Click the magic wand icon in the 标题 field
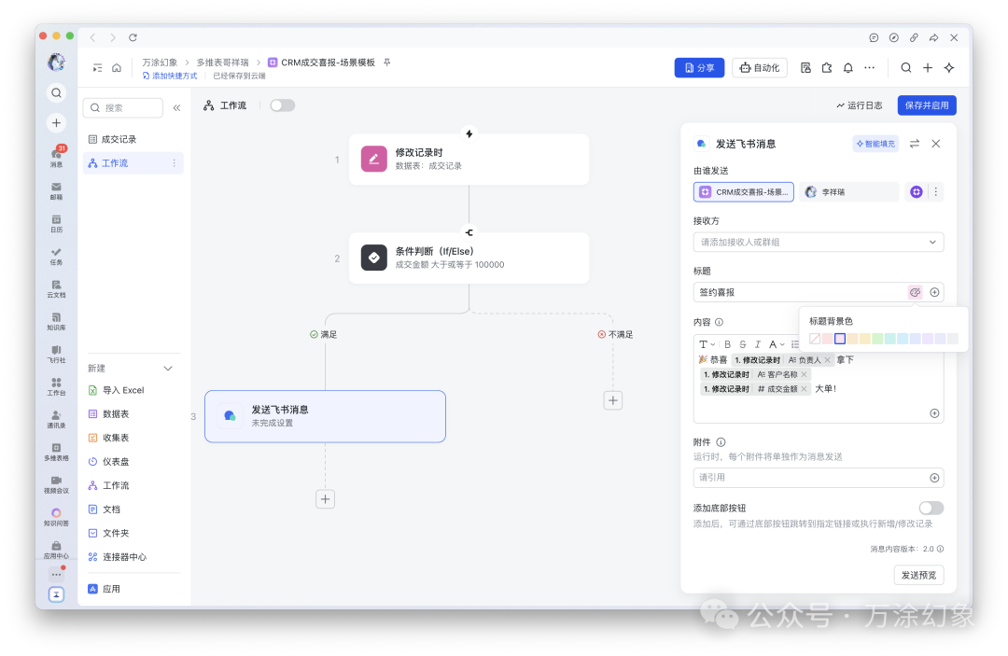The height and width of the screenshot is (656, 1008). pyautogui.click(x=915, y=291)
